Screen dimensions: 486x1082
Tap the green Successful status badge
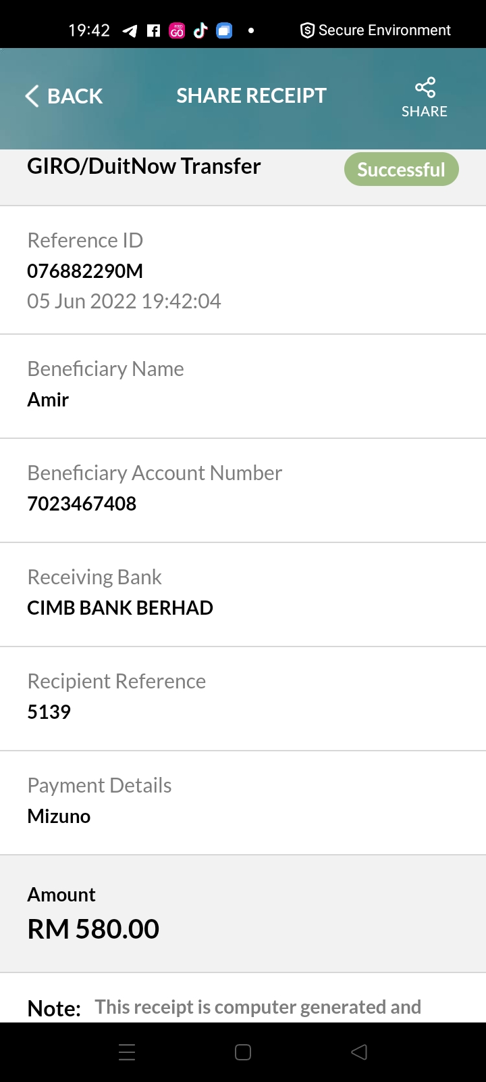(401, 169)
